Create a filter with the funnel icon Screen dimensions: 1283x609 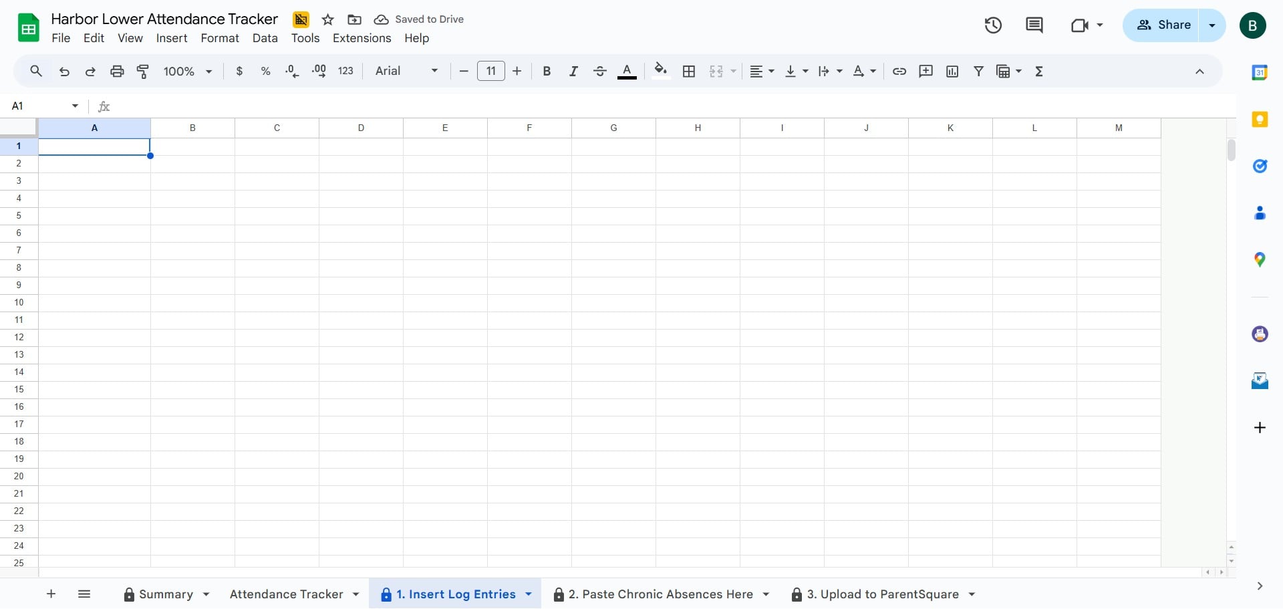tap(978, 72)
